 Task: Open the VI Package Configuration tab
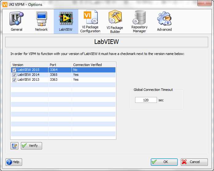tap(90, 21)
